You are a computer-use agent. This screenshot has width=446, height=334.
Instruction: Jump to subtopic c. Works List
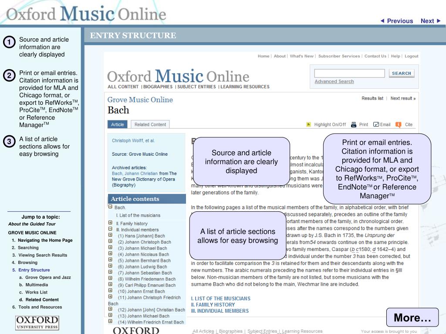[33, 292]
